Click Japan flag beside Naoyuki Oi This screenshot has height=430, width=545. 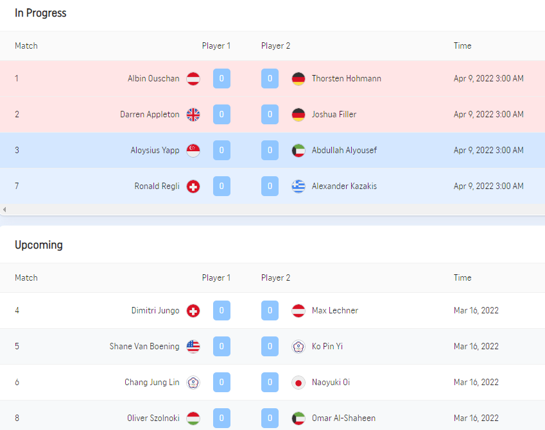point(298,383)
